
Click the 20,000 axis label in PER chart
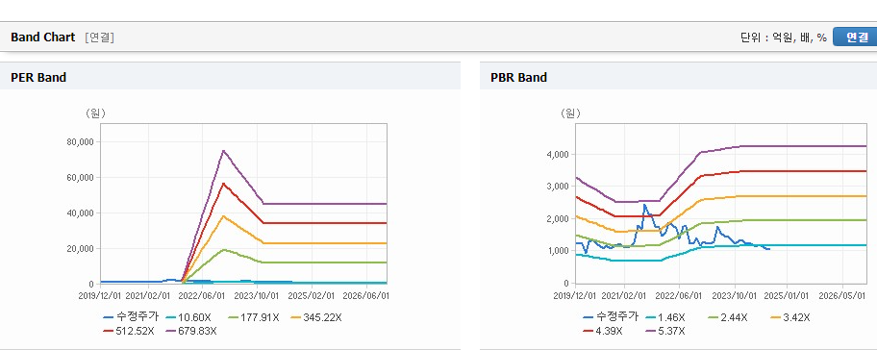(81, 248)
